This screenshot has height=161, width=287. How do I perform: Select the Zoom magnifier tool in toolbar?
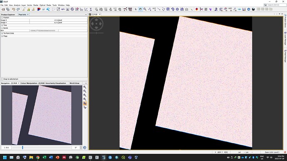[145, 9]
